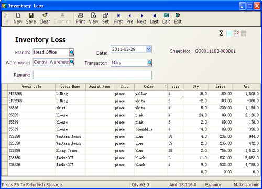Sort by the Goods Code column header

point(31,86)
